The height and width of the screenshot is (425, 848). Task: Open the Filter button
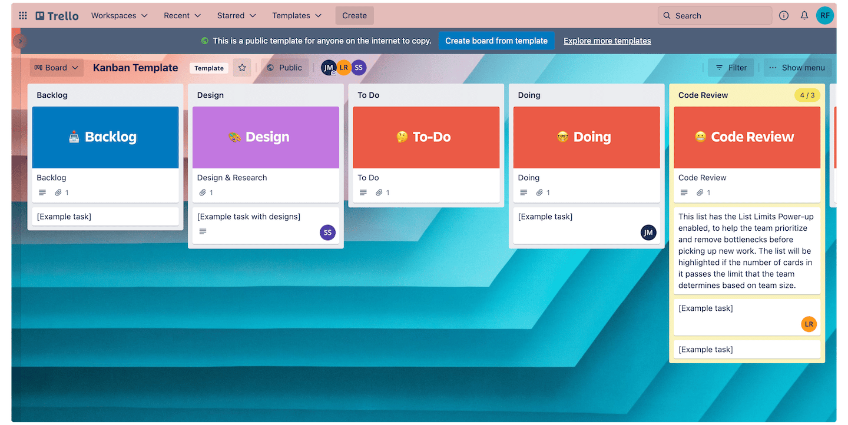[731, 68]
